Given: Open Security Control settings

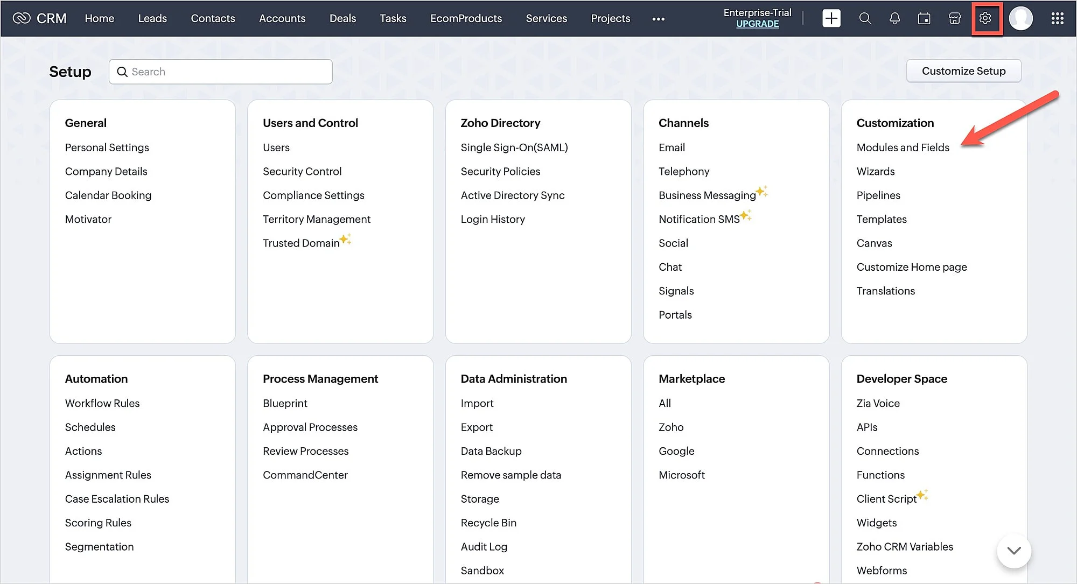Looking at the screenshot, I should [x=302, y=171].
